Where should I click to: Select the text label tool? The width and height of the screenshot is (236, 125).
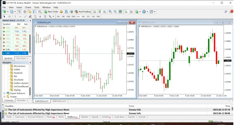pos(45,17)
